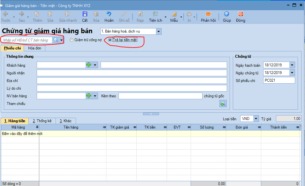Open the Ngày hạch toán date picker

pyautogui.click(x=292, y=65)
